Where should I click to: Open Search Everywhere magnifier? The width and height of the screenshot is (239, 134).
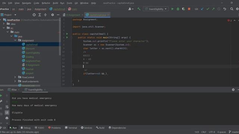[x=232, y=9]
